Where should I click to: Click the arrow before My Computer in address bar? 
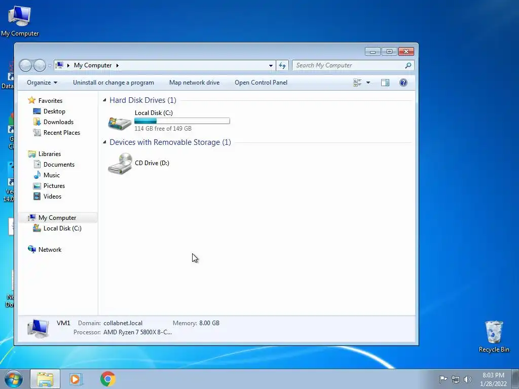coord(68,65)
